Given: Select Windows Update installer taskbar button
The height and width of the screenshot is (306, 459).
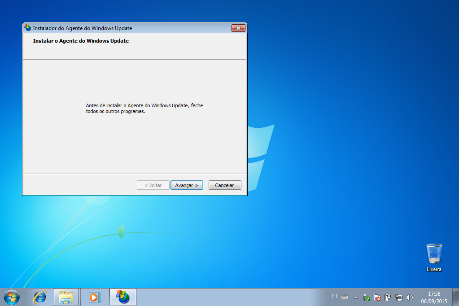Looking at the screenshot, I should [x=122, y=297].
